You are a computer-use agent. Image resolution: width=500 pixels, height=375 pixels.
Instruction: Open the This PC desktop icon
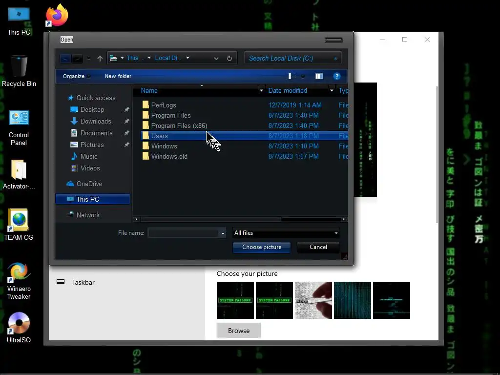click(x=19, y=21)
